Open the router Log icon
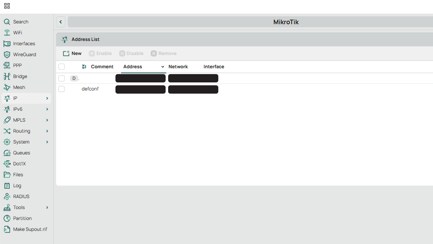The height and width of the screenshot is (244, 433). coord(7,185)
